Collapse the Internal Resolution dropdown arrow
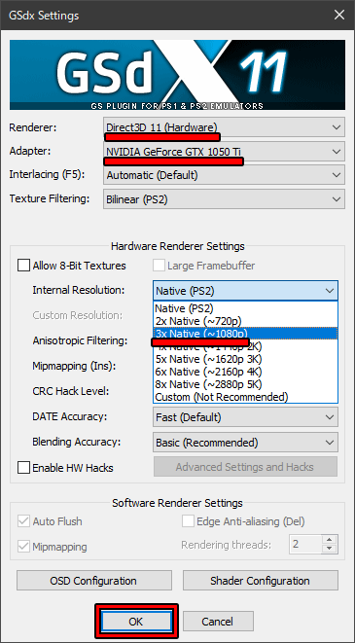 (330, 291)
